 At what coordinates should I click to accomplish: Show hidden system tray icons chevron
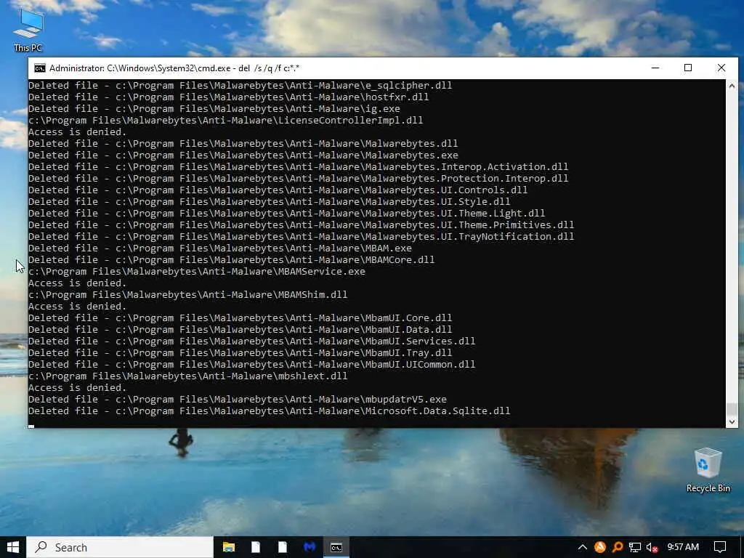pos(583,547)
